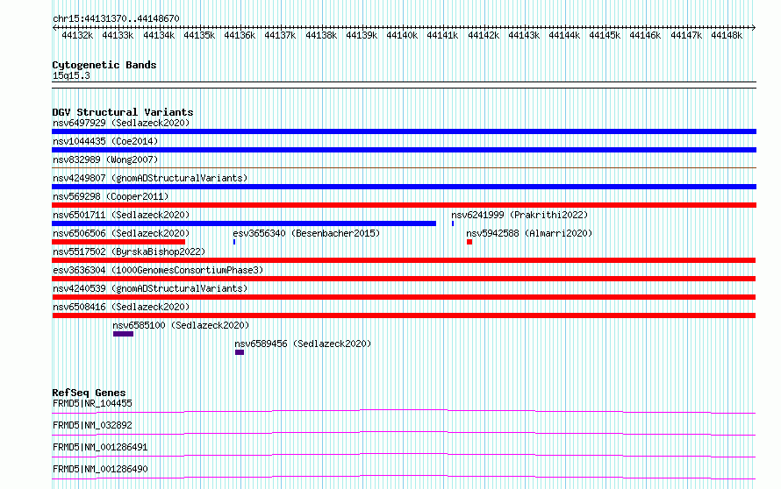Select the purple block under nsv6585100
Screen dimensions: 781x489
123,334
